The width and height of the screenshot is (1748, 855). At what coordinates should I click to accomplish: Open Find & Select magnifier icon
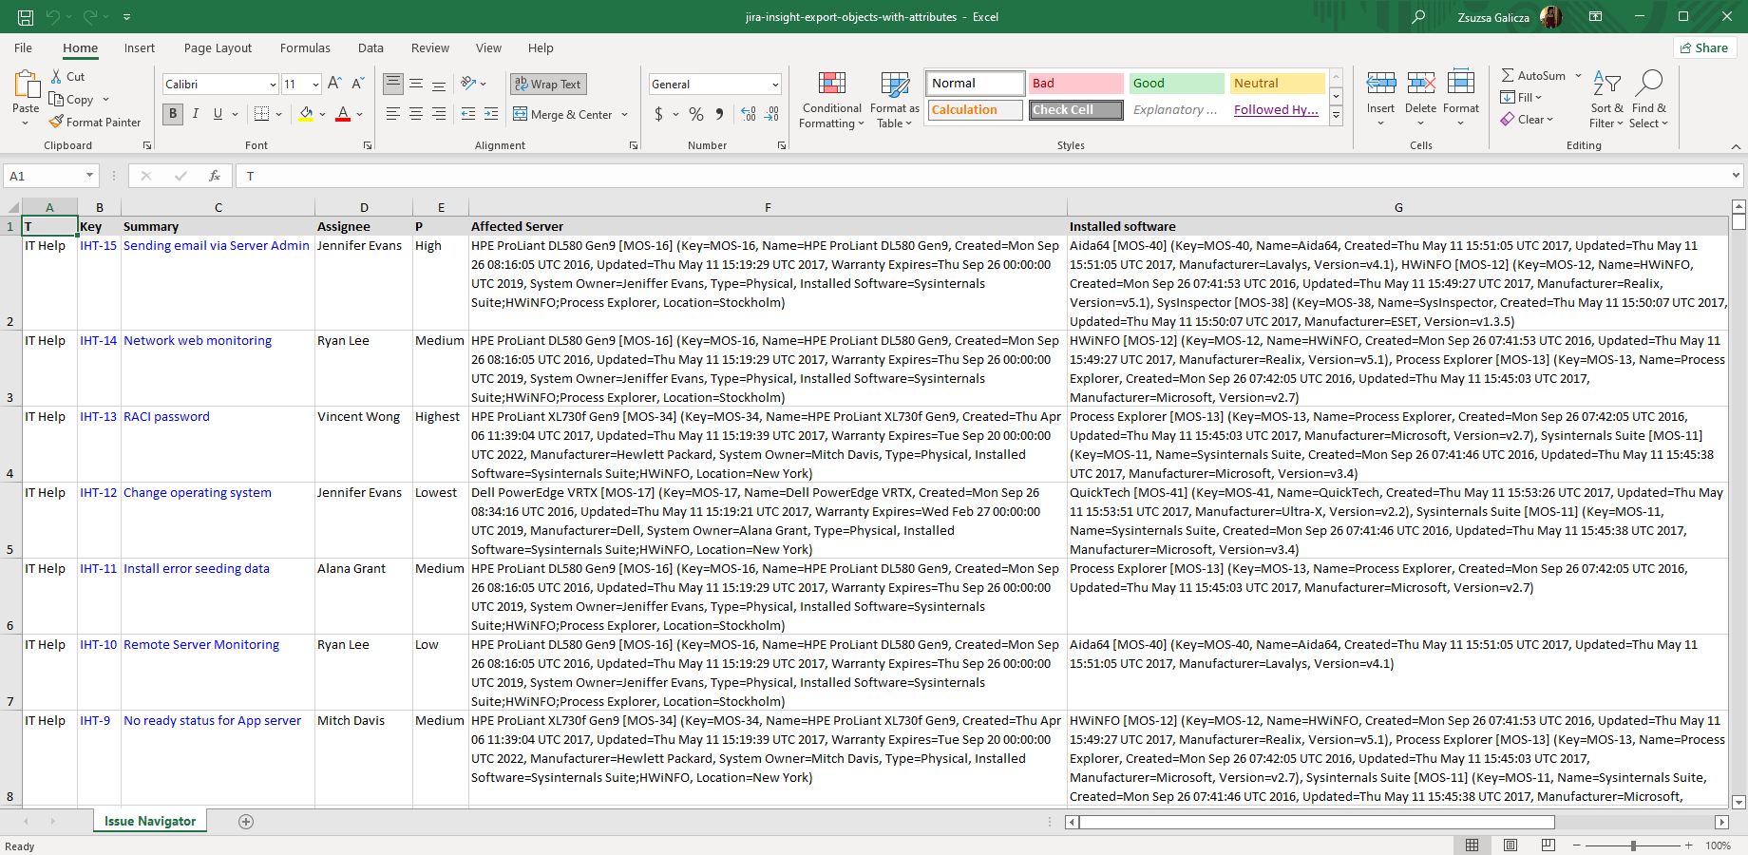(1648, 84)
